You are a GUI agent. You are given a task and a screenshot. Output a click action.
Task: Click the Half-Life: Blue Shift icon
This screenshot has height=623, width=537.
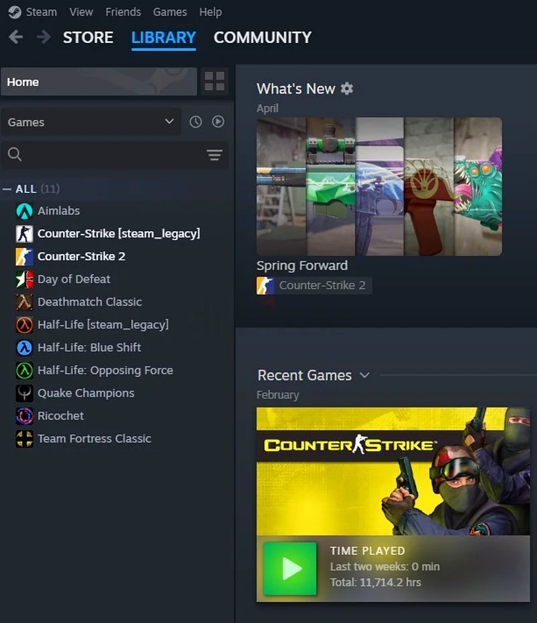click(x=24, y=347)
